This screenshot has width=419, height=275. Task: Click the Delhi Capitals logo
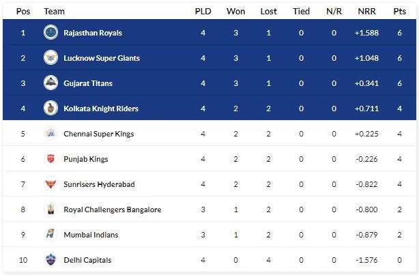(50, 259)
